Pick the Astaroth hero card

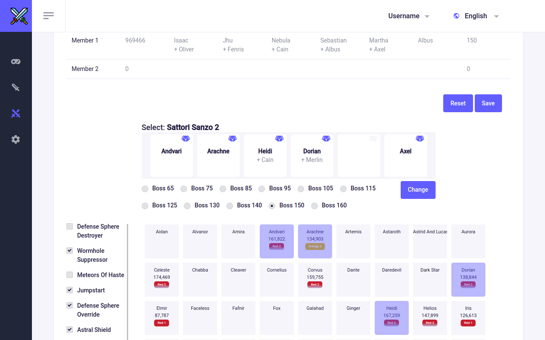[392, 241]
